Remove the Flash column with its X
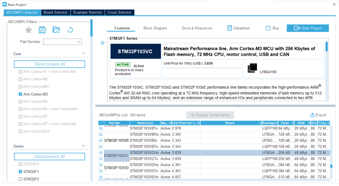339x186 pixels. pos(293,123)
